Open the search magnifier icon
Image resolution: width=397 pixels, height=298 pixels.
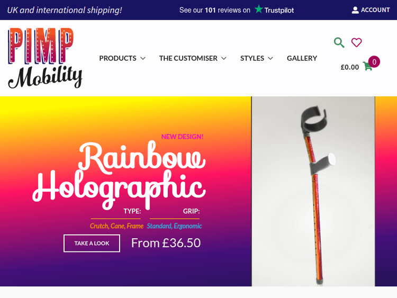click(339, 42)
